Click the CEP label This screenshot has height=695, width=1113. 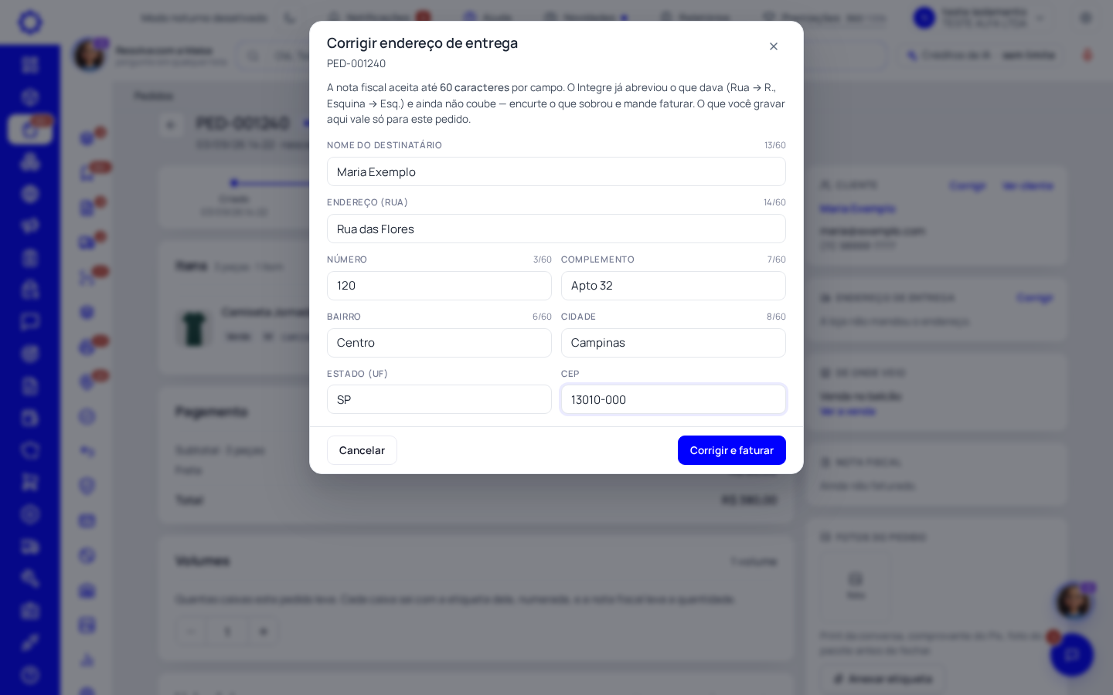[x=570, y=374]
